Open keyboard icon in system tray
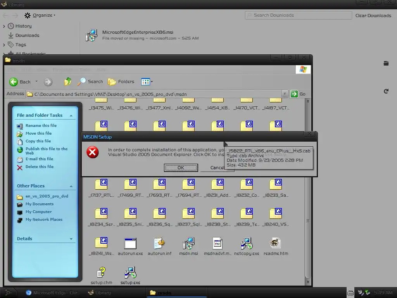Viewport: 397px width, 298px height. coord(350,293)
